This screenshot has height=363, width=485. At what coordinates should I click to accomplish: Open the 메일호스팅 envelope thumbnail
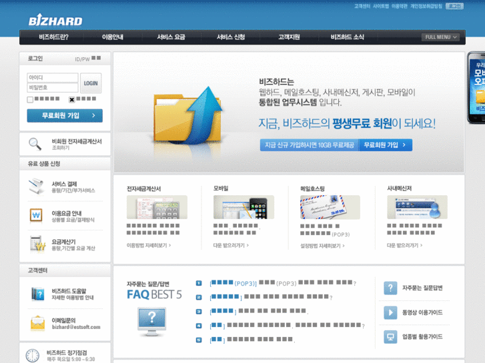click(330, 207)
